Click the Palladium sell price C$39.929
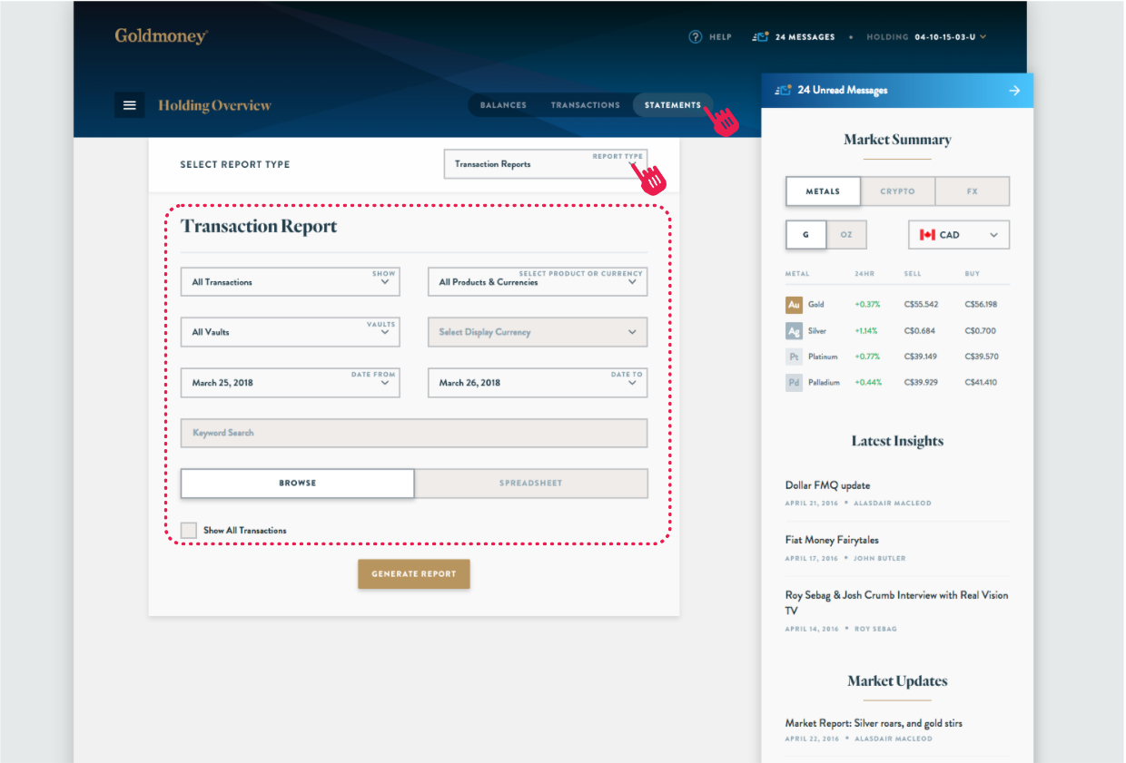The width and height of the screenshot is (1126, 763). 921,383
